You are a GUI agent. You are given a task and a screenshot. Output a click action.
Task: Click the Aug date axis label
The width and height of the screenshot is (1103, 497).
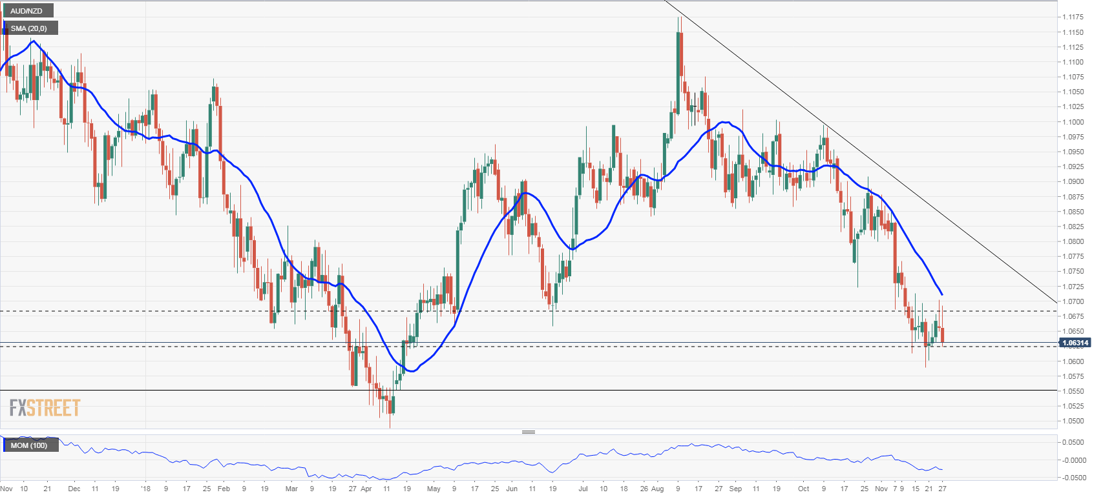(657, 489)
